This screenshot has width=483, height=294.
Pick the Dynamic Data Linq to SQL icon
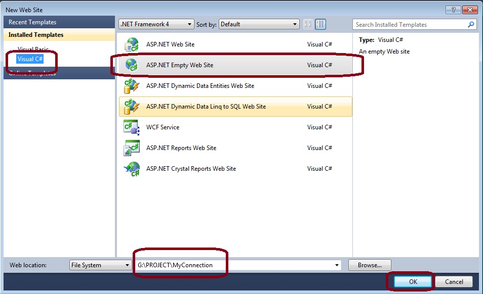[x=132, y=107]
